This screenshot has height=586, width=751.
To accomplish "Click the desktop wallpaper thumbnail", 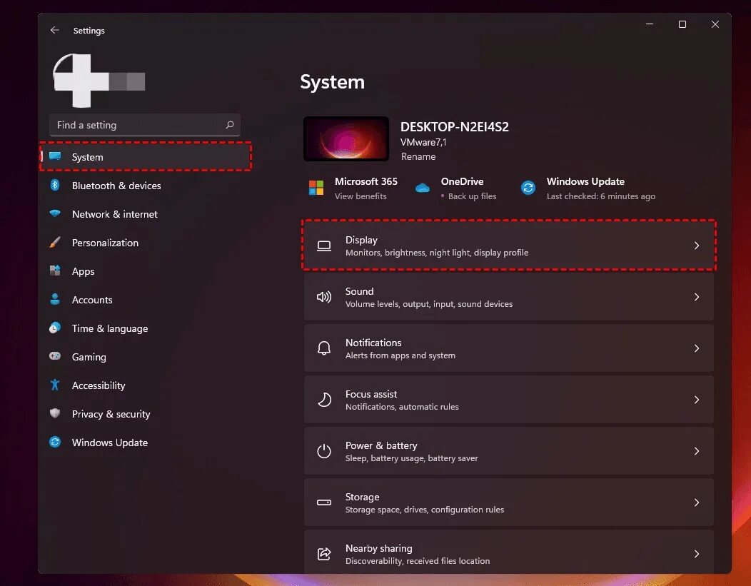I will coord(346,138).
